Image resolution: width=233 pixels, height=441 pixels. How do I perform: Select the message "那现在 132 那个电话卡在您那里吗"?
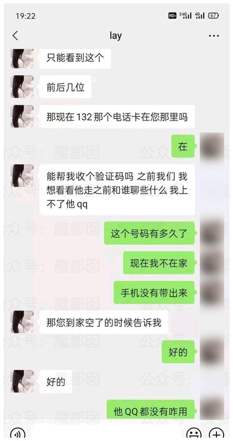117,117
